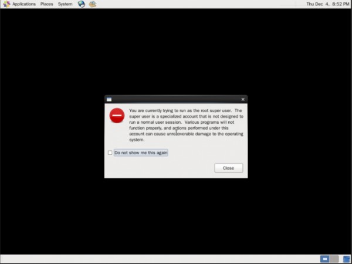Click launcher icon right of browser globe
This screenshot has height=264, width=352.
[92, 4]
